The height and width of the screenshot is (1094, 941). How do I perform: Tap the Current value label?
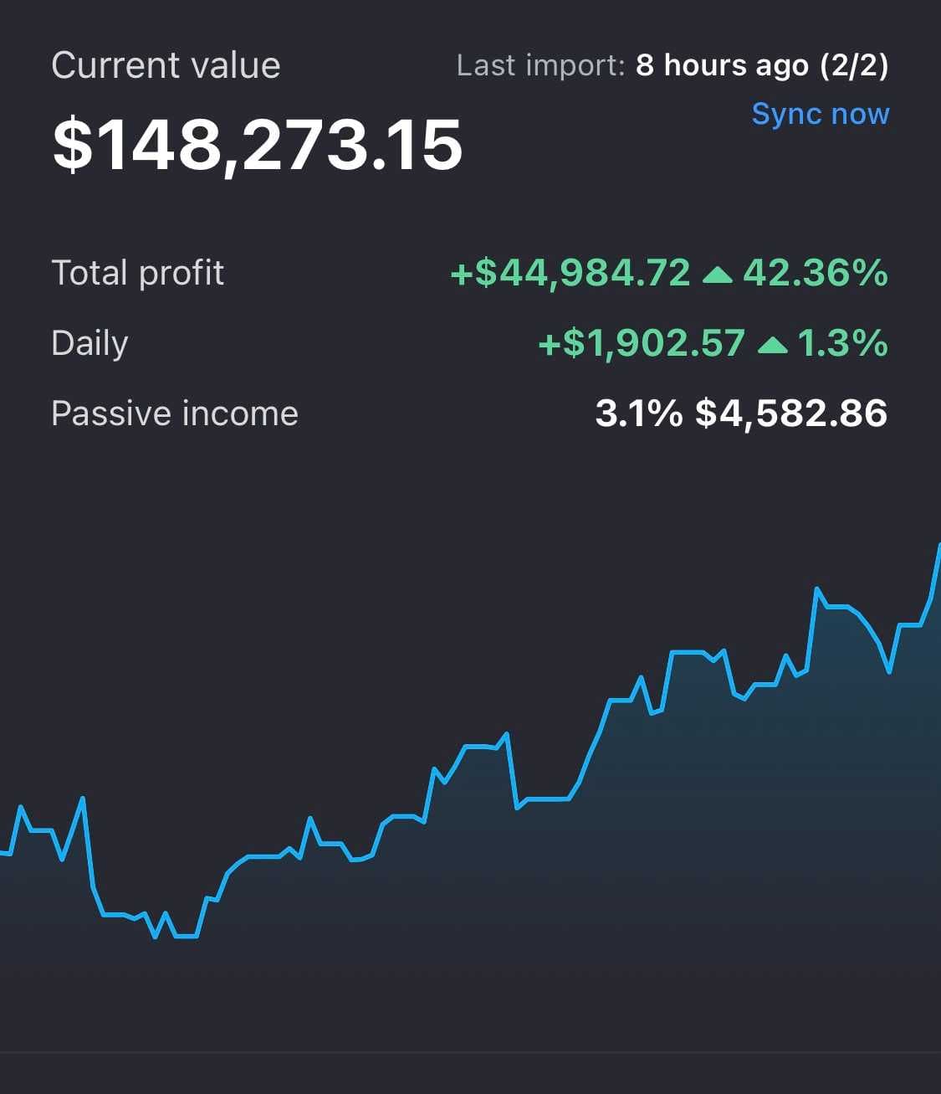(166, 65)
